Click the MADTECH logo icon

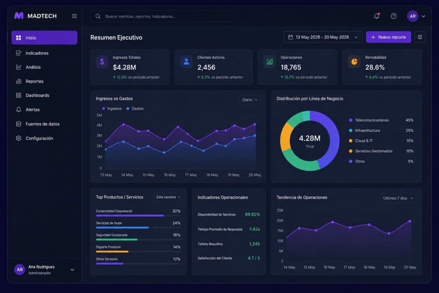click(x=19, y=16)
